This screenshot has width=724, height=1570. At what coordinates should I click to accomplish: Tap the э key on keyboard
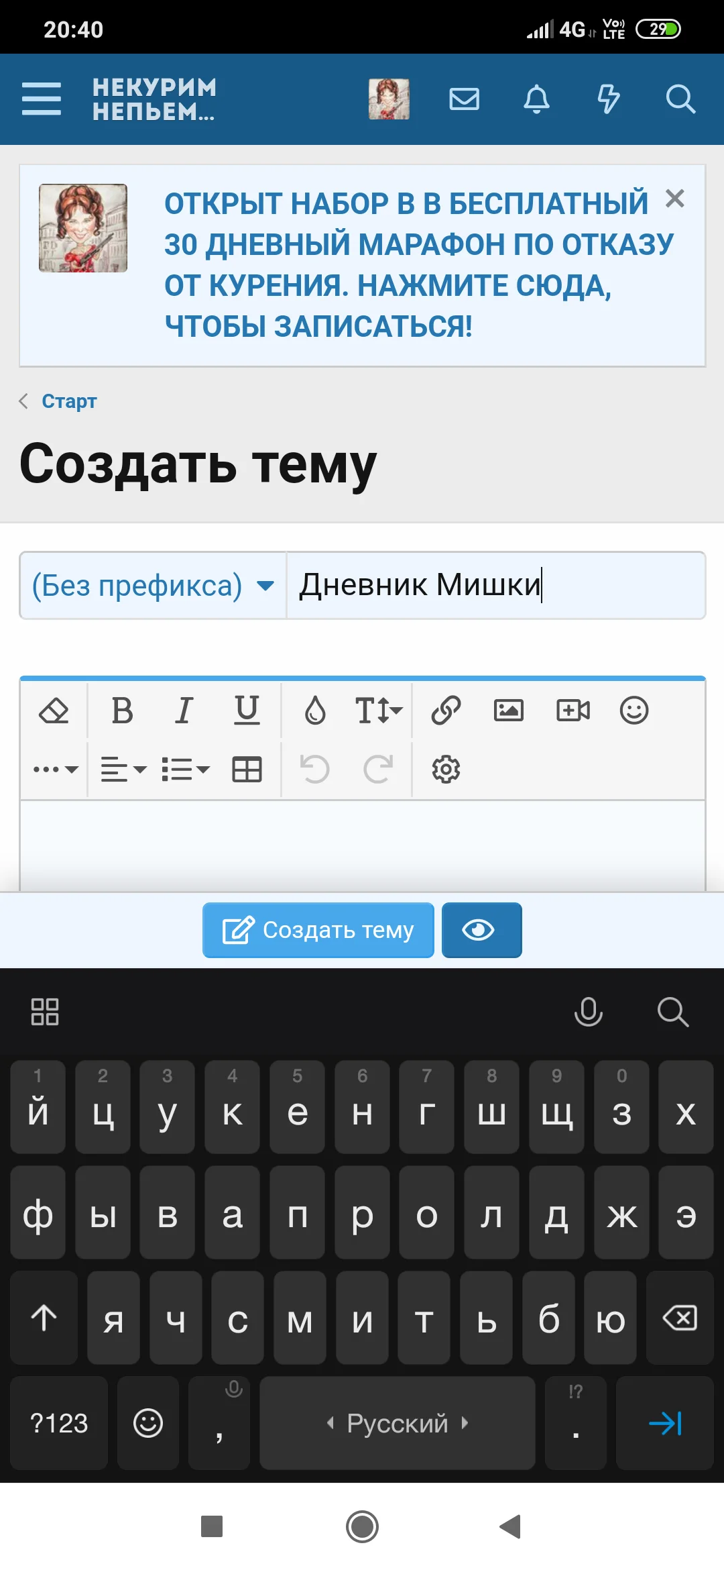click(x=686, y=1212)
